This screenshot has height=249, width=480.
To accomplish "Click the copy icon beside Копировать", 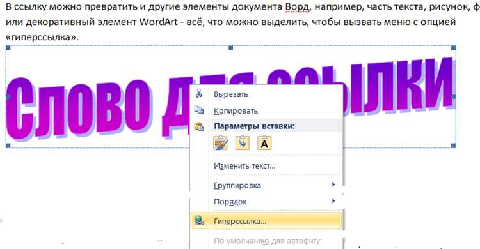I will tap(199, 110).
